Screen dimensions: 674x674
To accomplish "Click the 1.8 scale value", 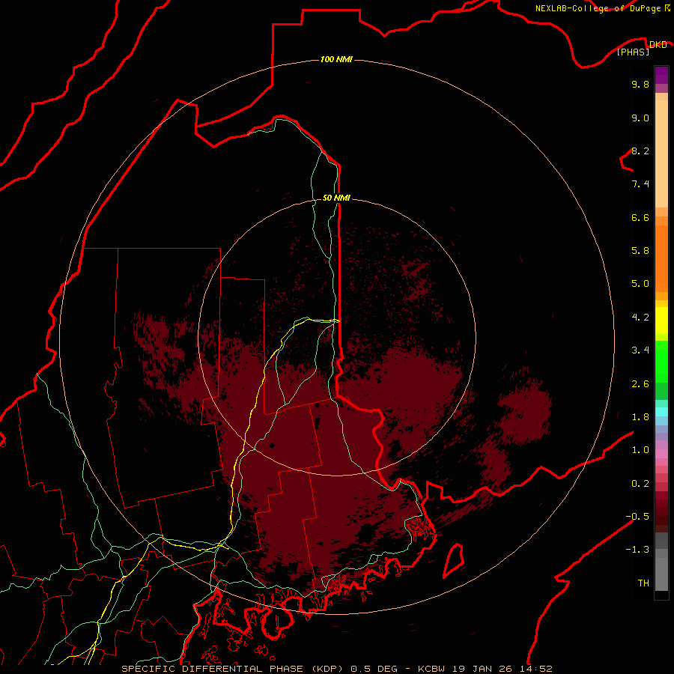I will pyautogui.click(x=640, y=417).
